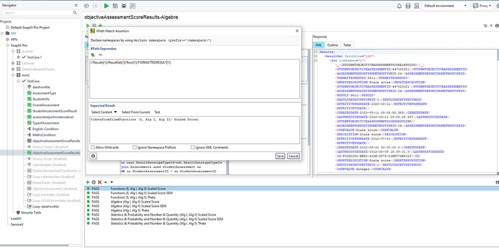
Task: Open the notifications bell
Action: [x=400, y=5]
